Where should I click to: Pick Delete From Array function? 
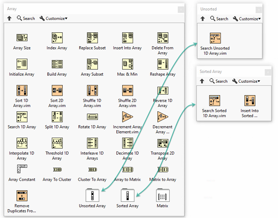point(163,38)
